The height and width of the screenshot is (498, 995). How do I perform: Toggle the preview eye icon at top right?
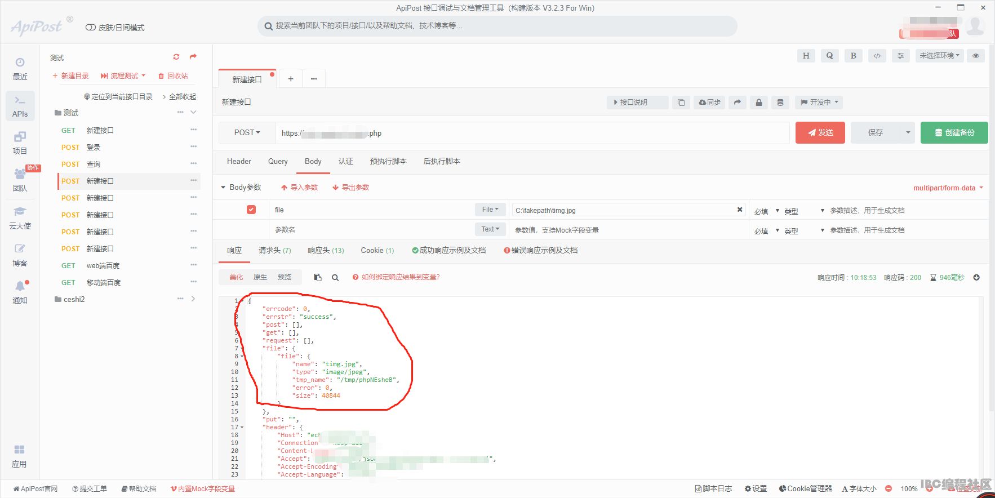(x=976, y=56)
